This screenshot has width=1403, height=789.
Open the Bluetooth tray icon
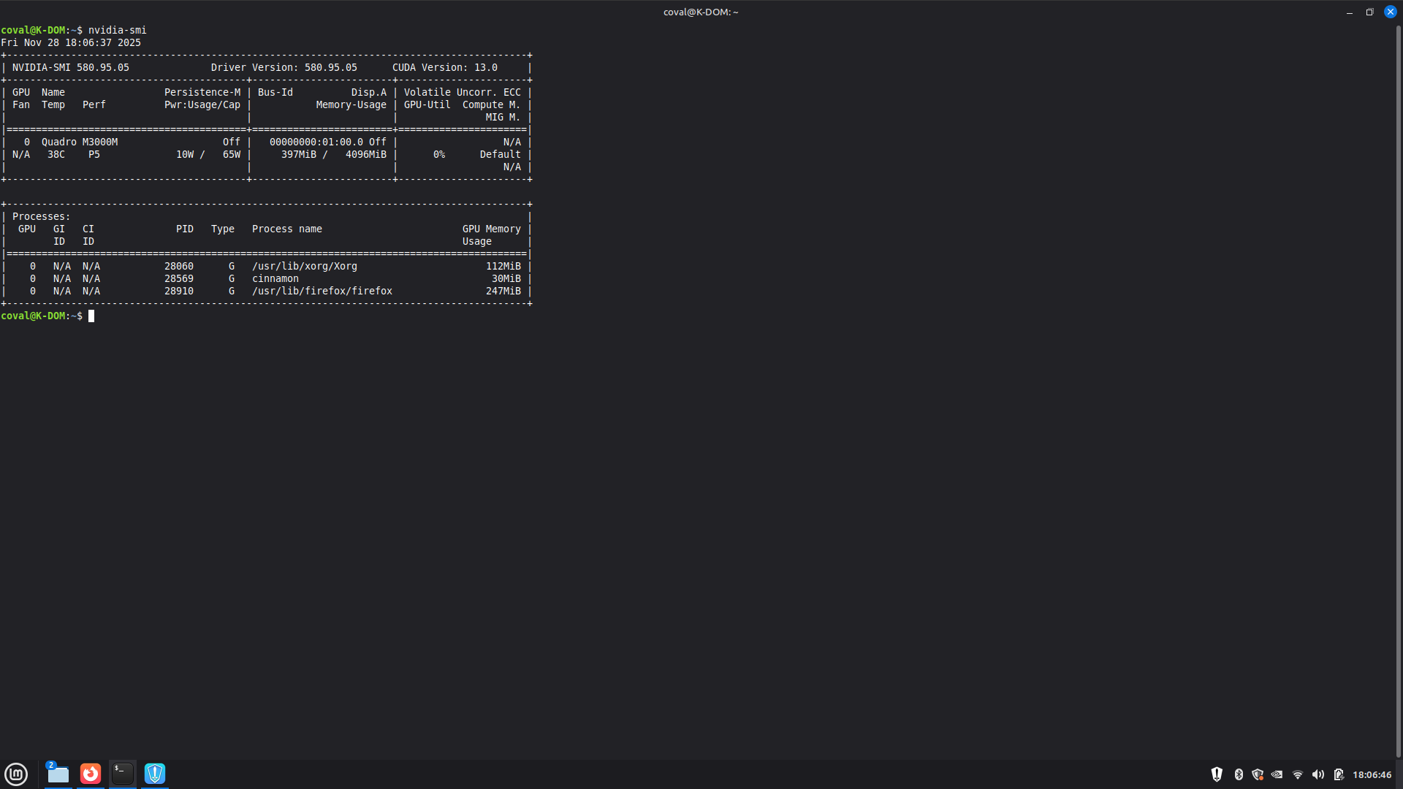(1239, 774)
